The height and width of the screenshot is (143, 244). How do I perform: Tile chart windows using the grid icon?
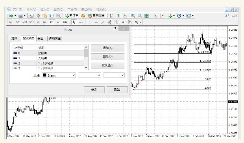click(146, 16)
